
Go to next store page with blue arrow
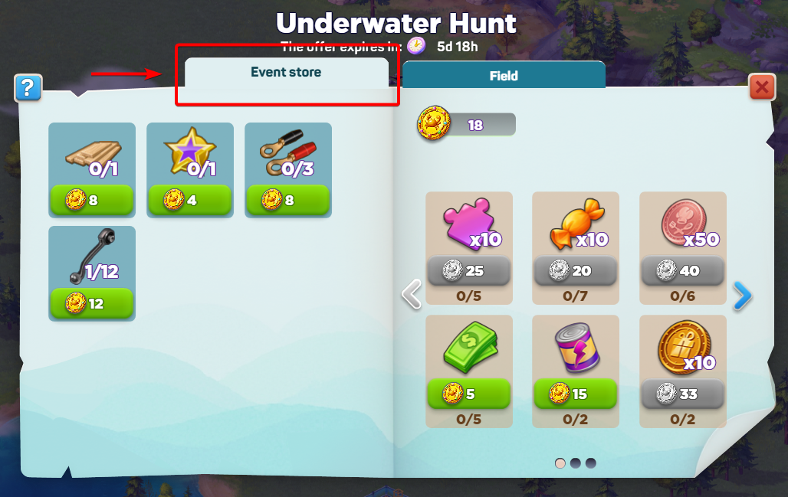point(742,296)
